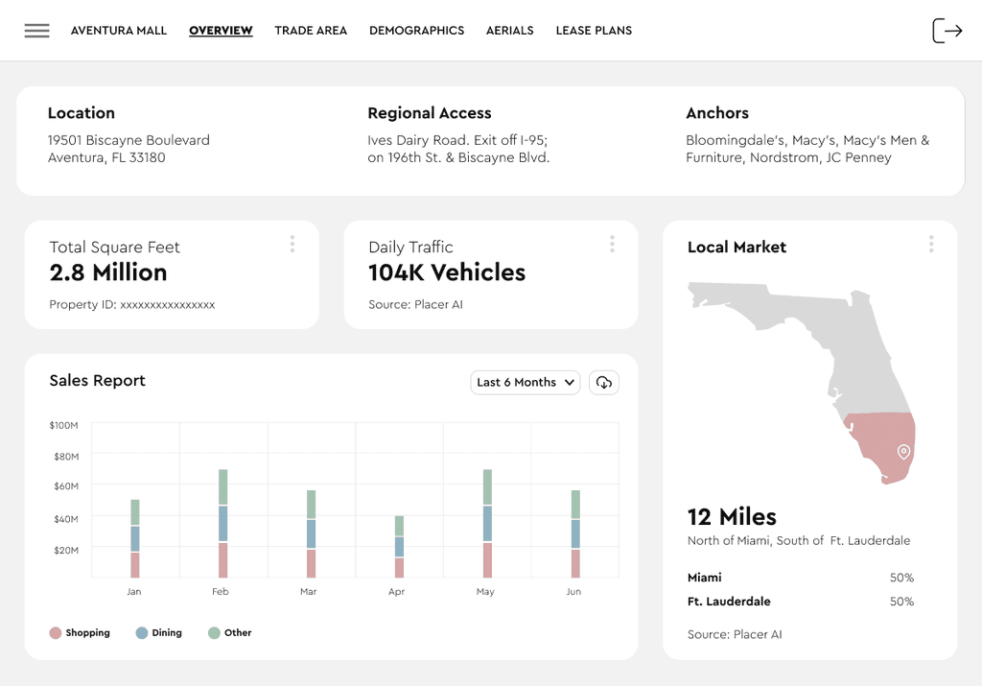Select the Overview tab
The image size is (982, 686).
pyautogui.click(x=222, y=31)
